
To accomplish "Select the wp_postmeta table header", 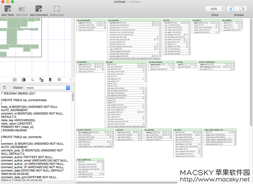I will pos(90,62).
